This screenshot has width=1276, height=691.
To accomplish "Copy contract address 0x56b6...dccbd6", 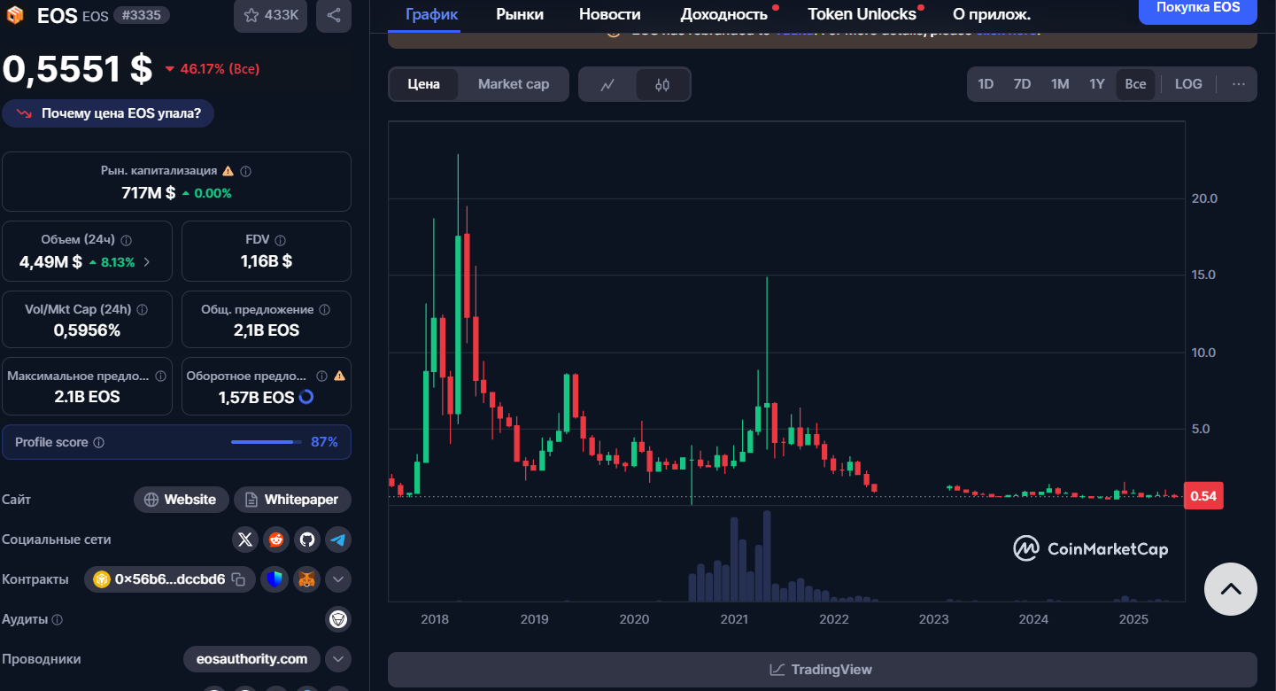I will pyautogui.click(x=238, y=579).
